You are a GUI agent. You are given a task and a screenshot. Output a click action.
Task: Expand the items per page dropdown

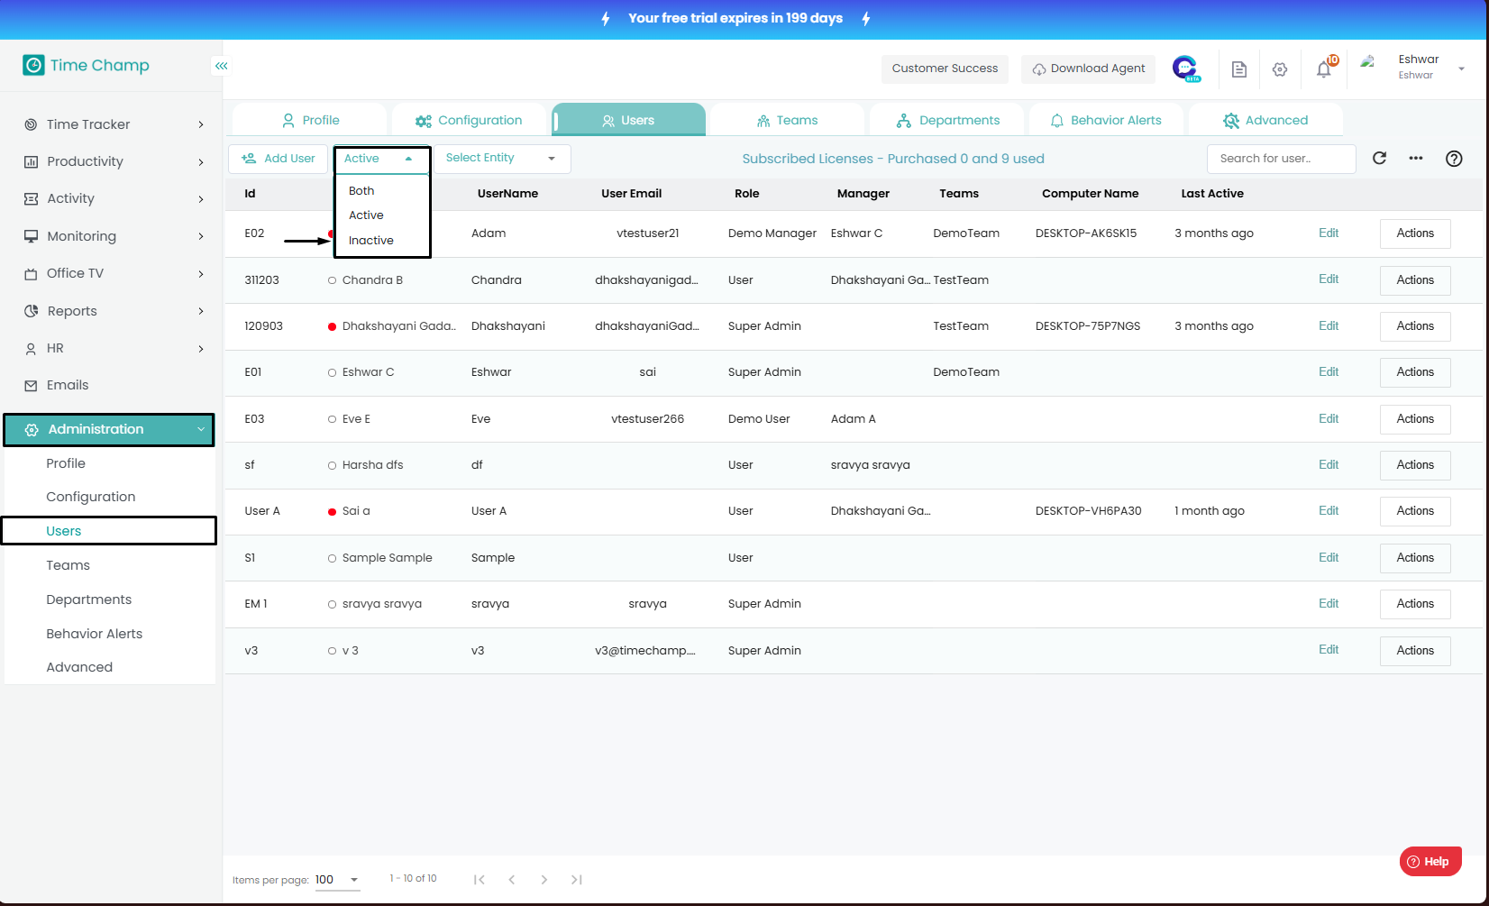coord(353,880)
